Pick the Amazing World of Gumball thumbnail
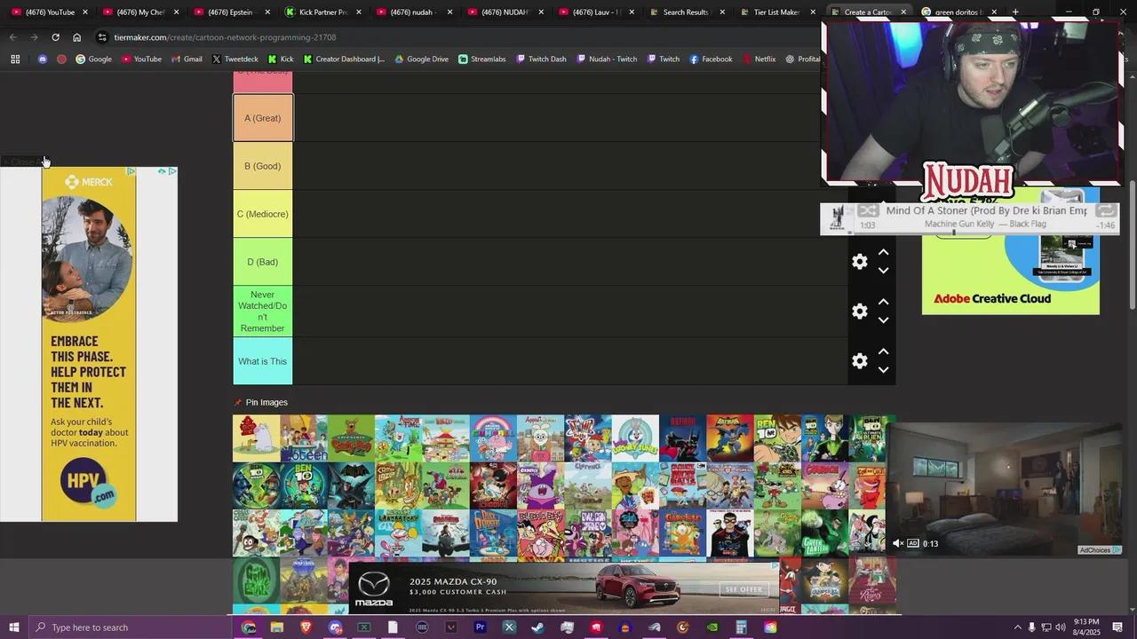This screenshot has height=639, width=1137. point(493,438)
